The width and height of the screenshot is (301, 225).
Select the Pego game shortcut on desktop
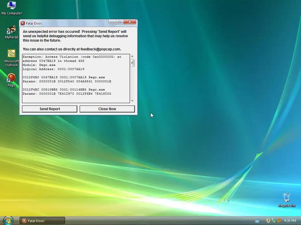(11, 80)
